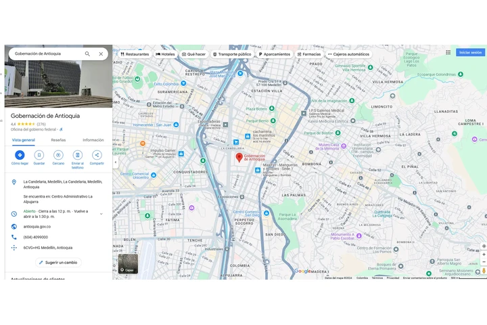Image resolution: width=487 pixels, height=325 pixels.
Task: Click the Privacidad link in map footer
Action: [x=393, y=278]
